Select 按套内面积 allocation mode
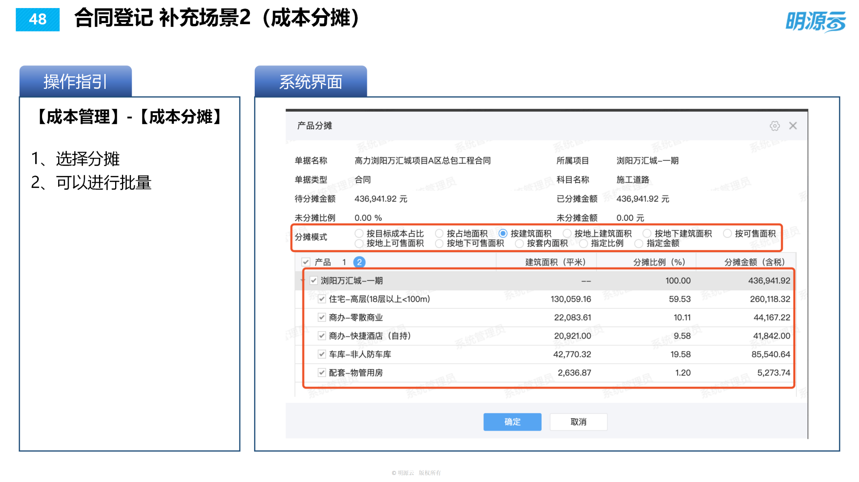859x482 pixels. (x=520, y=243)
